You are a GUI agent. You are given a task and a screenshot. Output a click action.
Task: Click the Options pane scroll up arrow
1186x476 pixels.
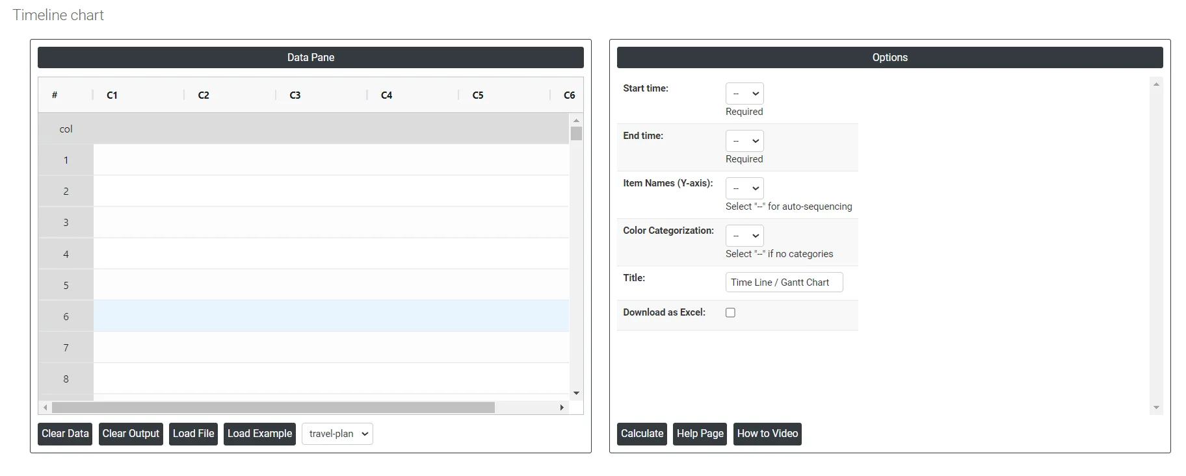pyautogui.click(x=1156, y=84)
